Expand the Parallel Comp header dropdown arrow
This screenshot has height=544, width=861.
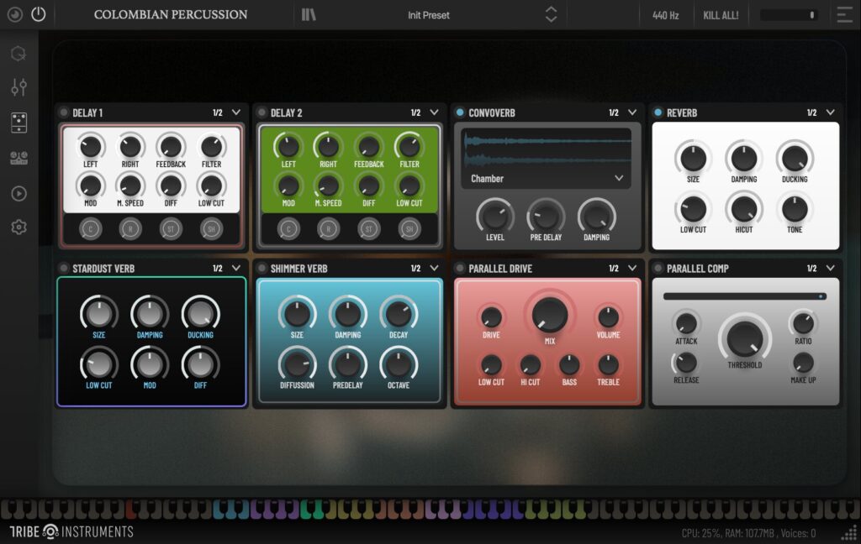click(830, 268)
